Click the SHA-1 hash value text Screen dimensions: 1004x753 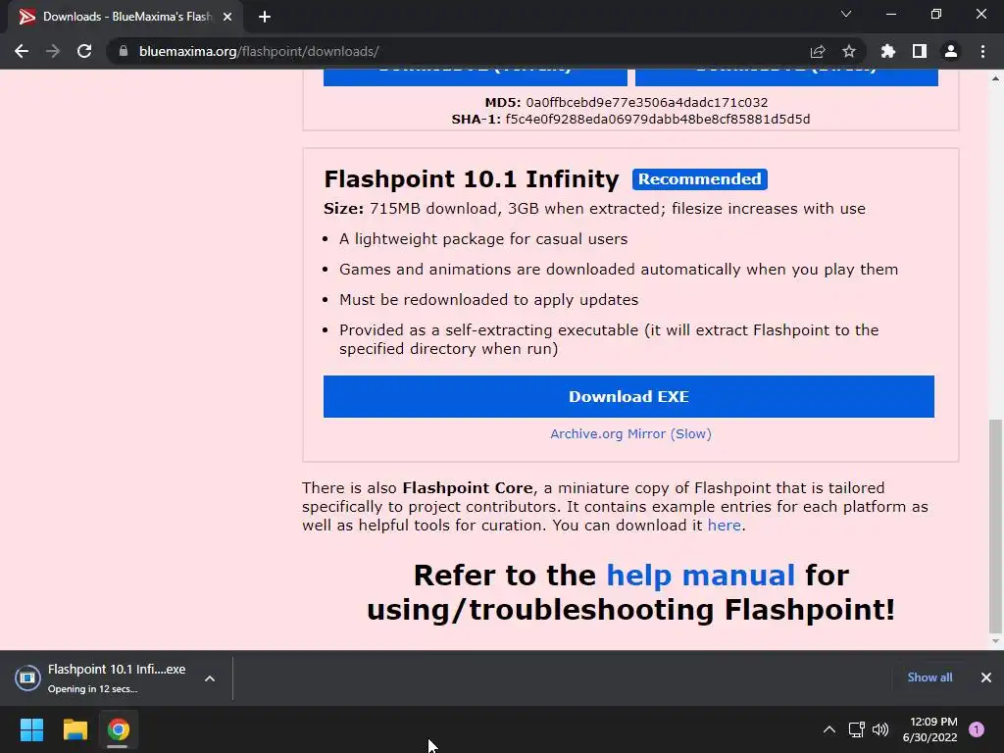click(658, 119)
